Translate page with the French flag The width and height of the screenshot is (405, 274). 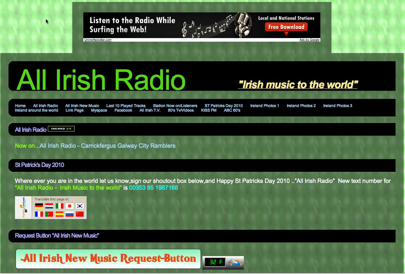tap(39, 214)
